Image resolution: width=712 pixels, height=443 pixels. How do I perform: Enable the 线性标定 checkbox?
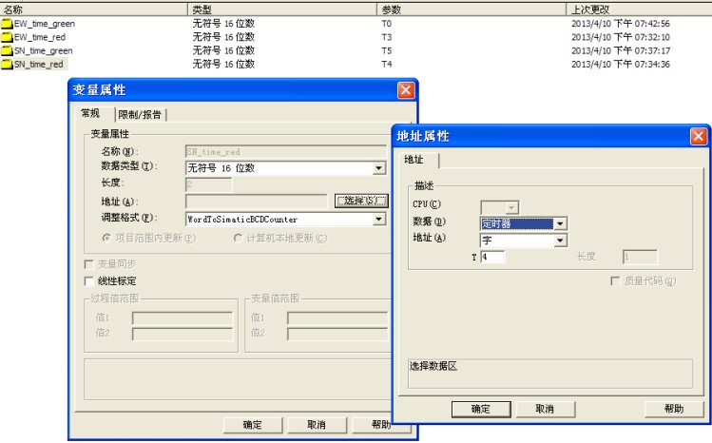click(90, 281)
